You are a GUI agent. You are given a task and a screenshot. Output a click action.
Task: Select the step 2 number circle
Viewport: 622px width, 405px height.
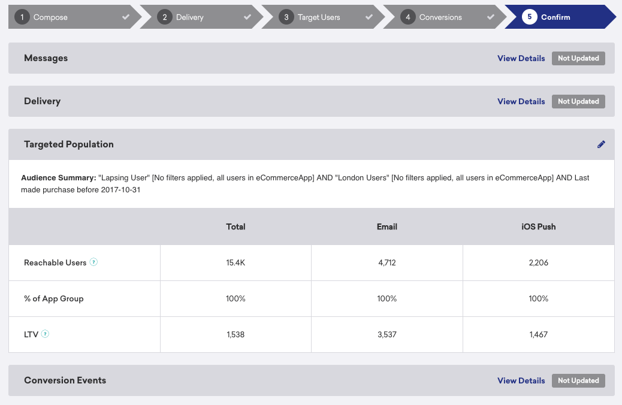pyautogui.click(x=165, y=17)
